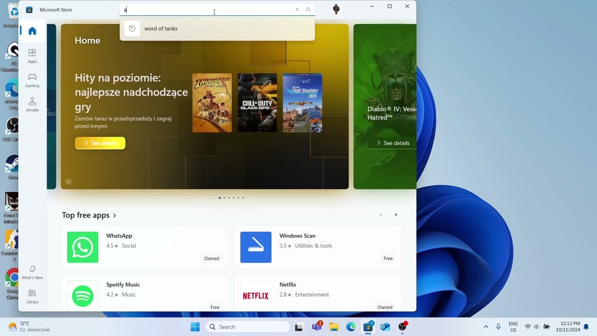
Task: Open the user profile avatar
Action: click(x=336, y=9)
